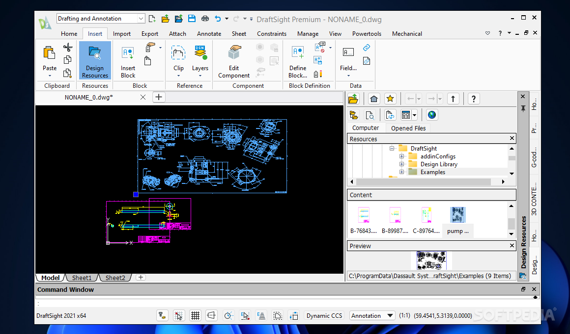Viewport: 570px width, 334px height.
Task: Toggle the entity snap cursor button
Action: (x=245, y=315)
